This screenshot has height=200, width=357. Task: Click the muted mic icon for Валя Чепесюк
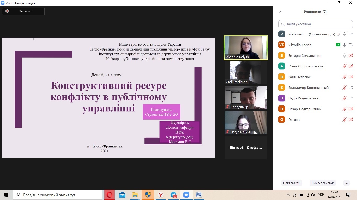point(344,77)
